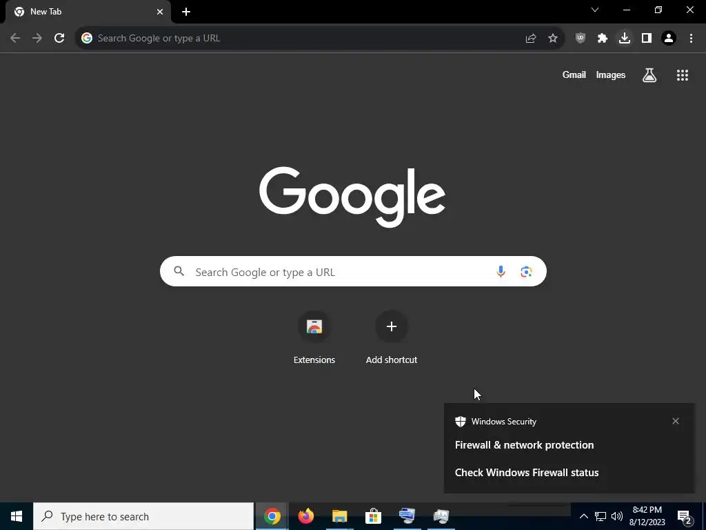Open the computer monitor app in taskbar
Viewport: 706px width, 530px height.
tap(407, 516)
